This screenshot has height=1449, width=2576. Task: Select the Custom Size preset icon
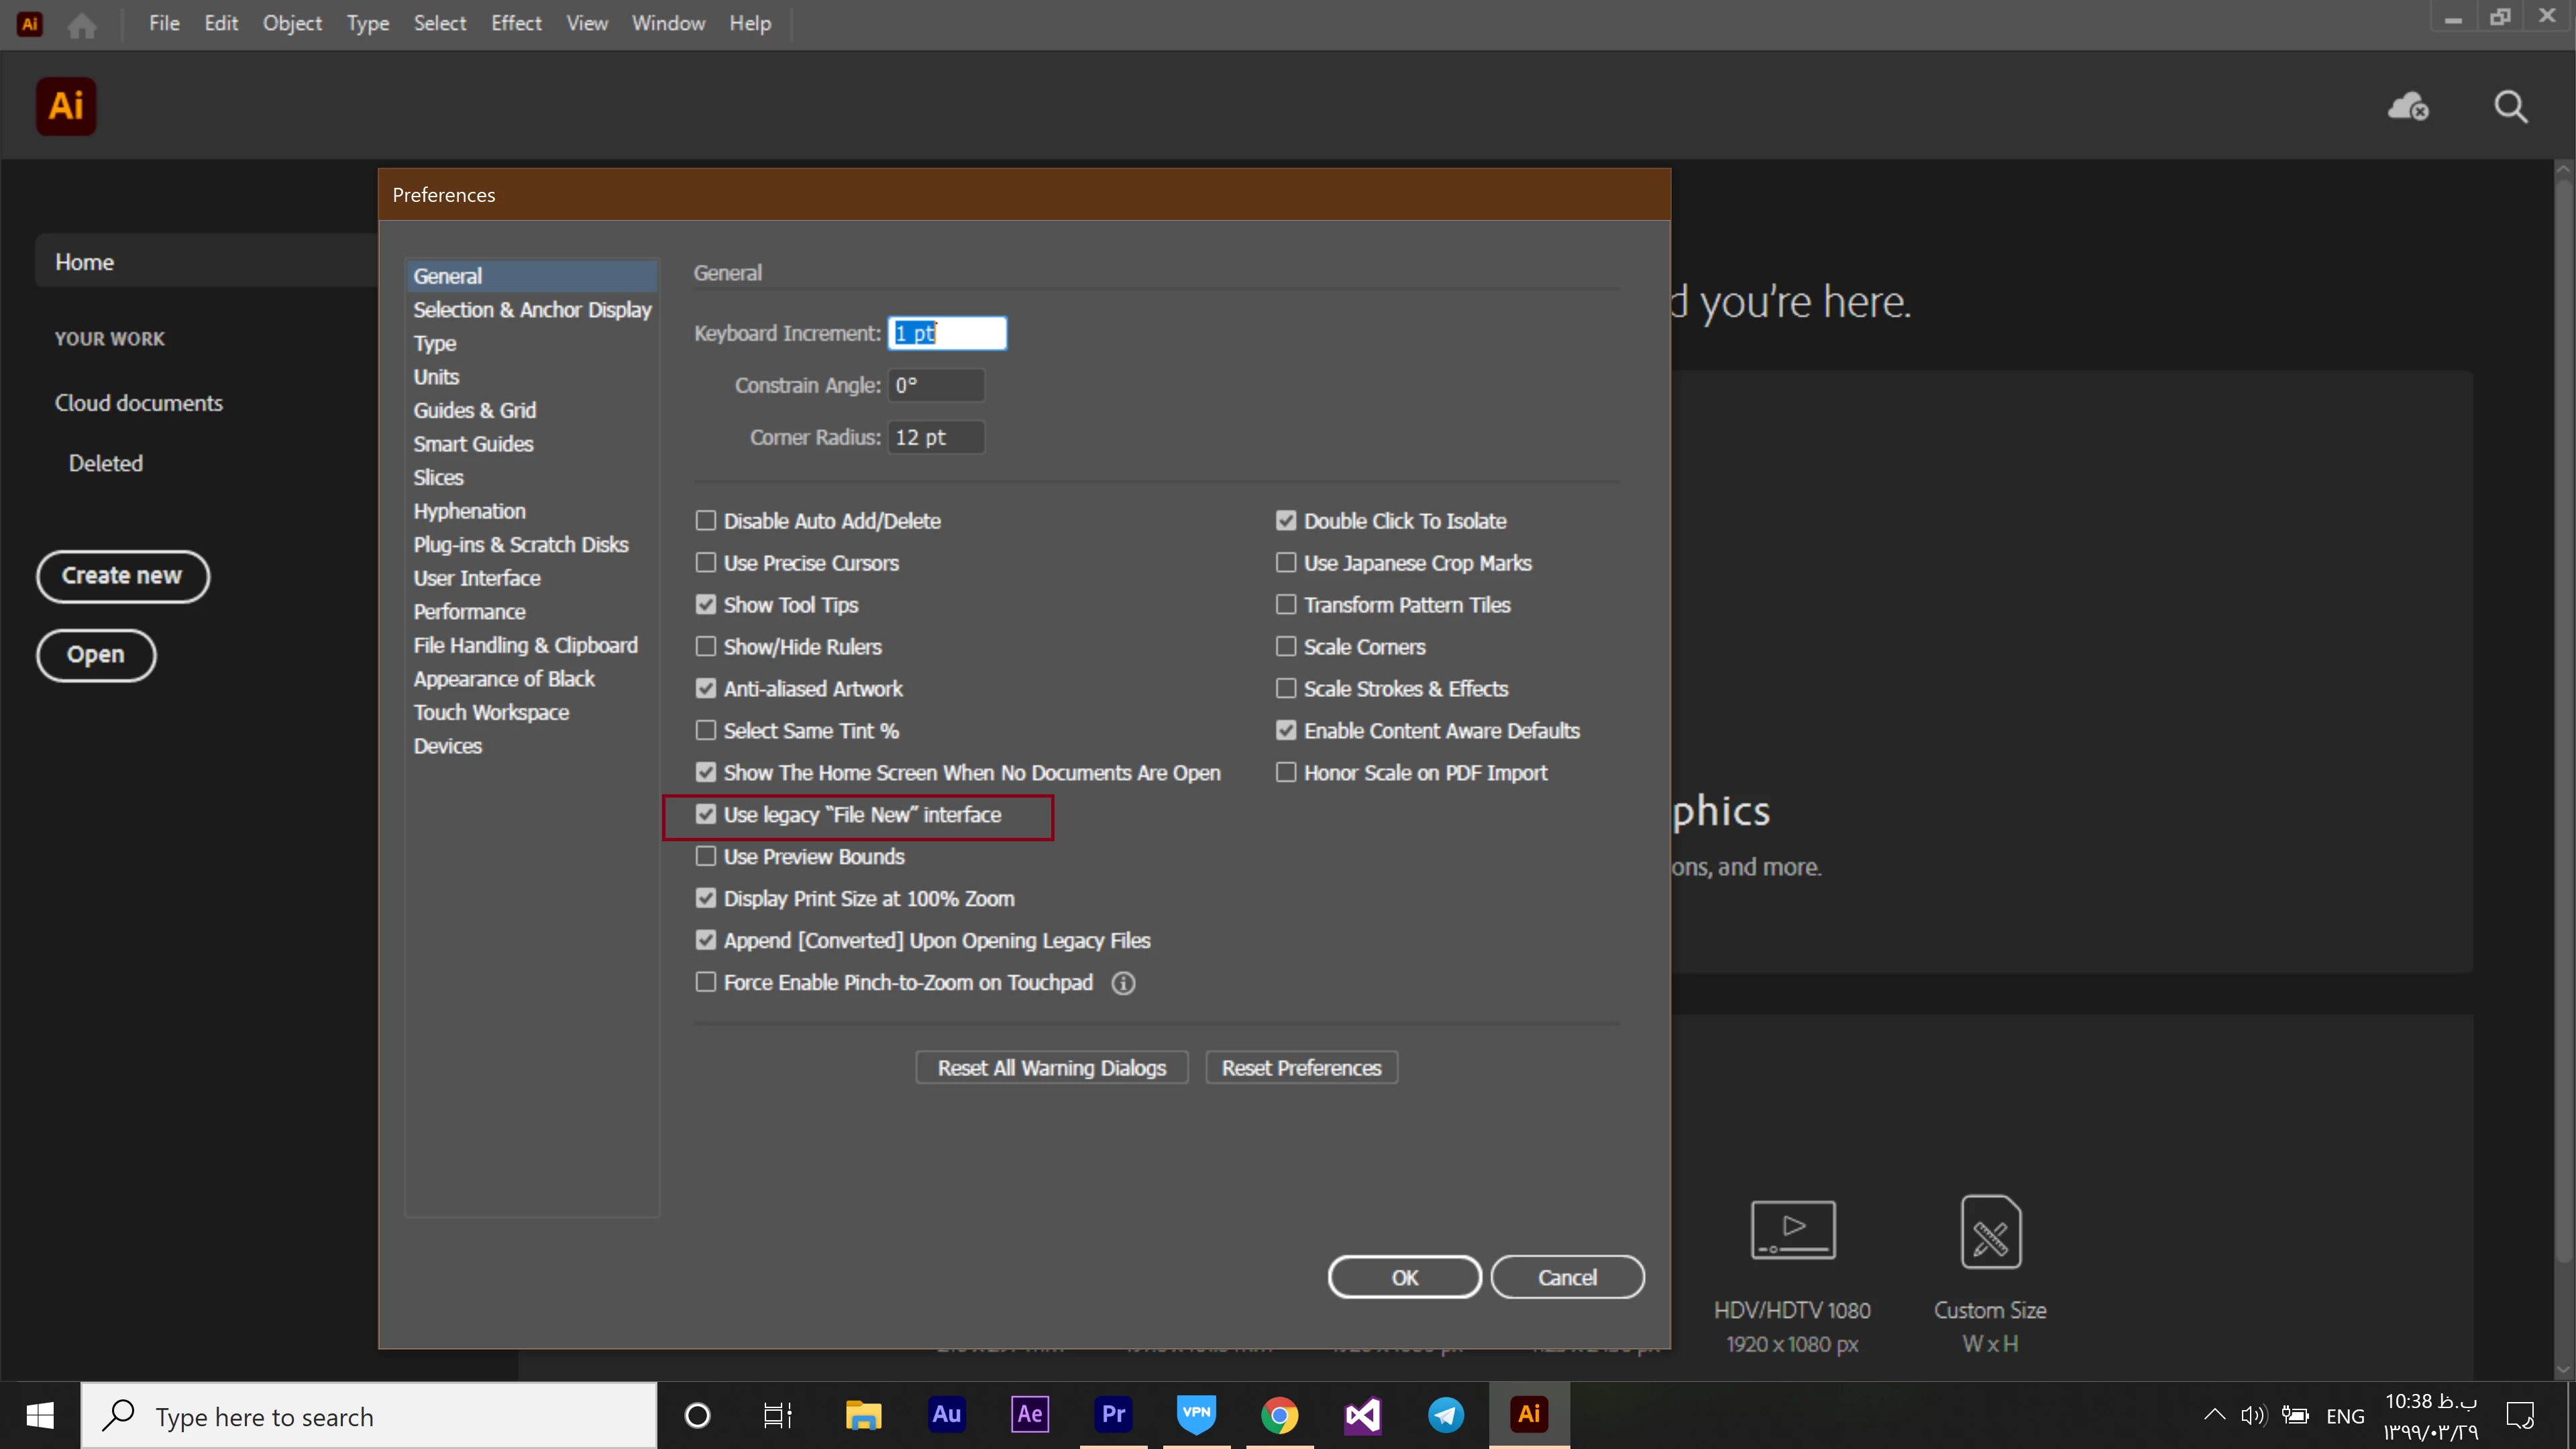tap(1990, 1232)
